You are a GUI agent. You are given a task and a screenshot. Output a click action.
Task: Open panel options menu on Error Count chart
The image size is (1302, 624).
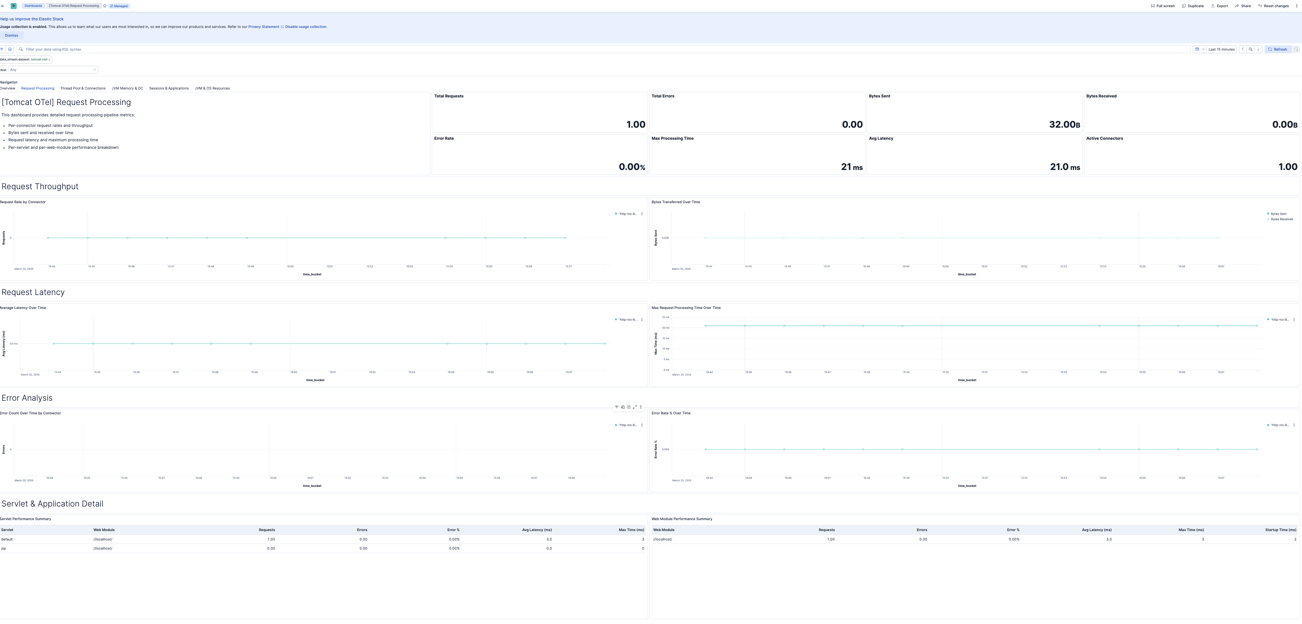pyautogui.click(x=641, y=407)
